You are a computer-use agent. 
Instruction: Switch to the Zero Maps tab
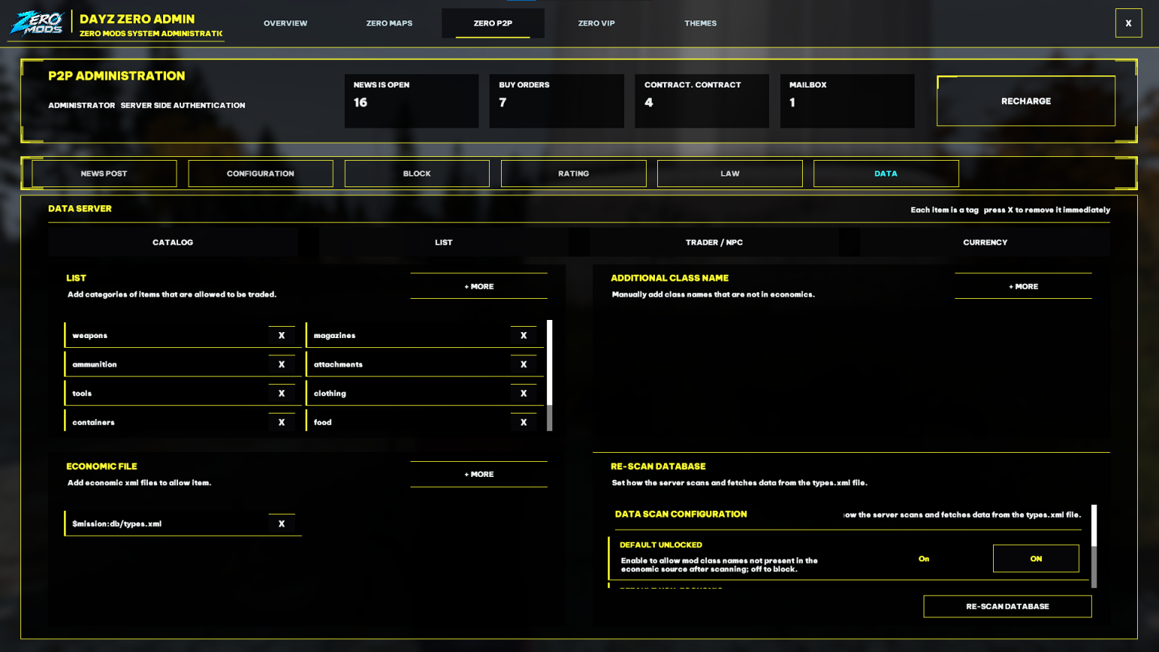pyautogui.click(x=389, y=23)
